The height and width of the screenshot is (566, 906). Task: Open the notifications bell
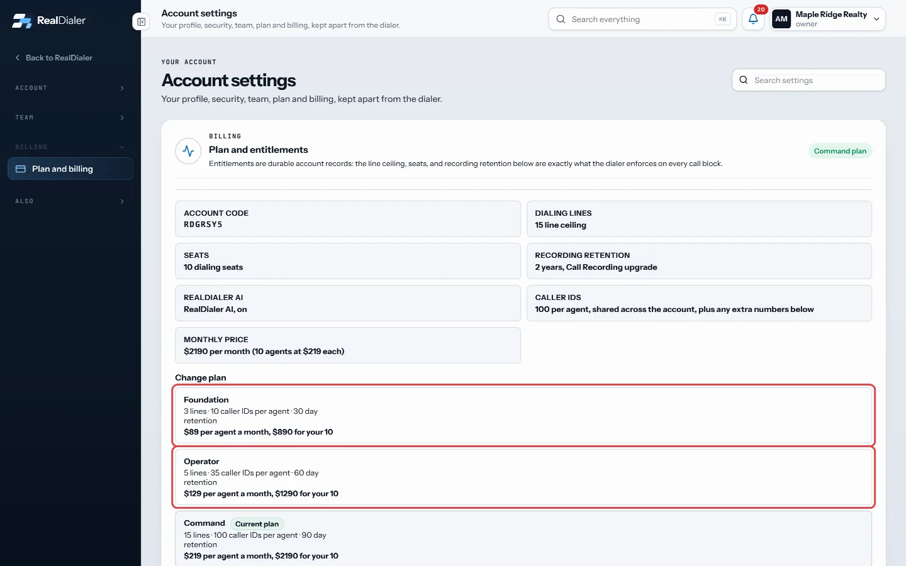click(x=753, y=19)
